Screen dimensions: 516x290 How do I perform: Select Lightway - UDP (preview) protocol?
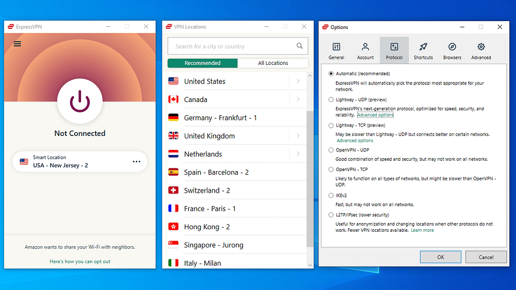[x=331, y=99]
